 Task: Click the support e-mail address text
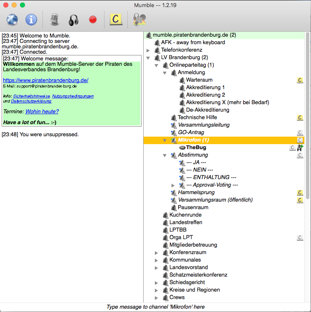[x=47, y=86]
